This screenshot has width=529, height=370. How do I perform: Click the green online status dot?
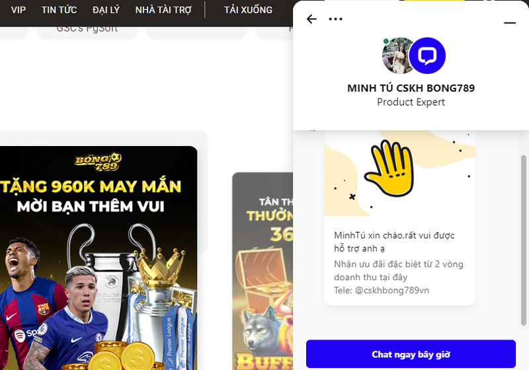pyautogui.click(x=386, y=42)
